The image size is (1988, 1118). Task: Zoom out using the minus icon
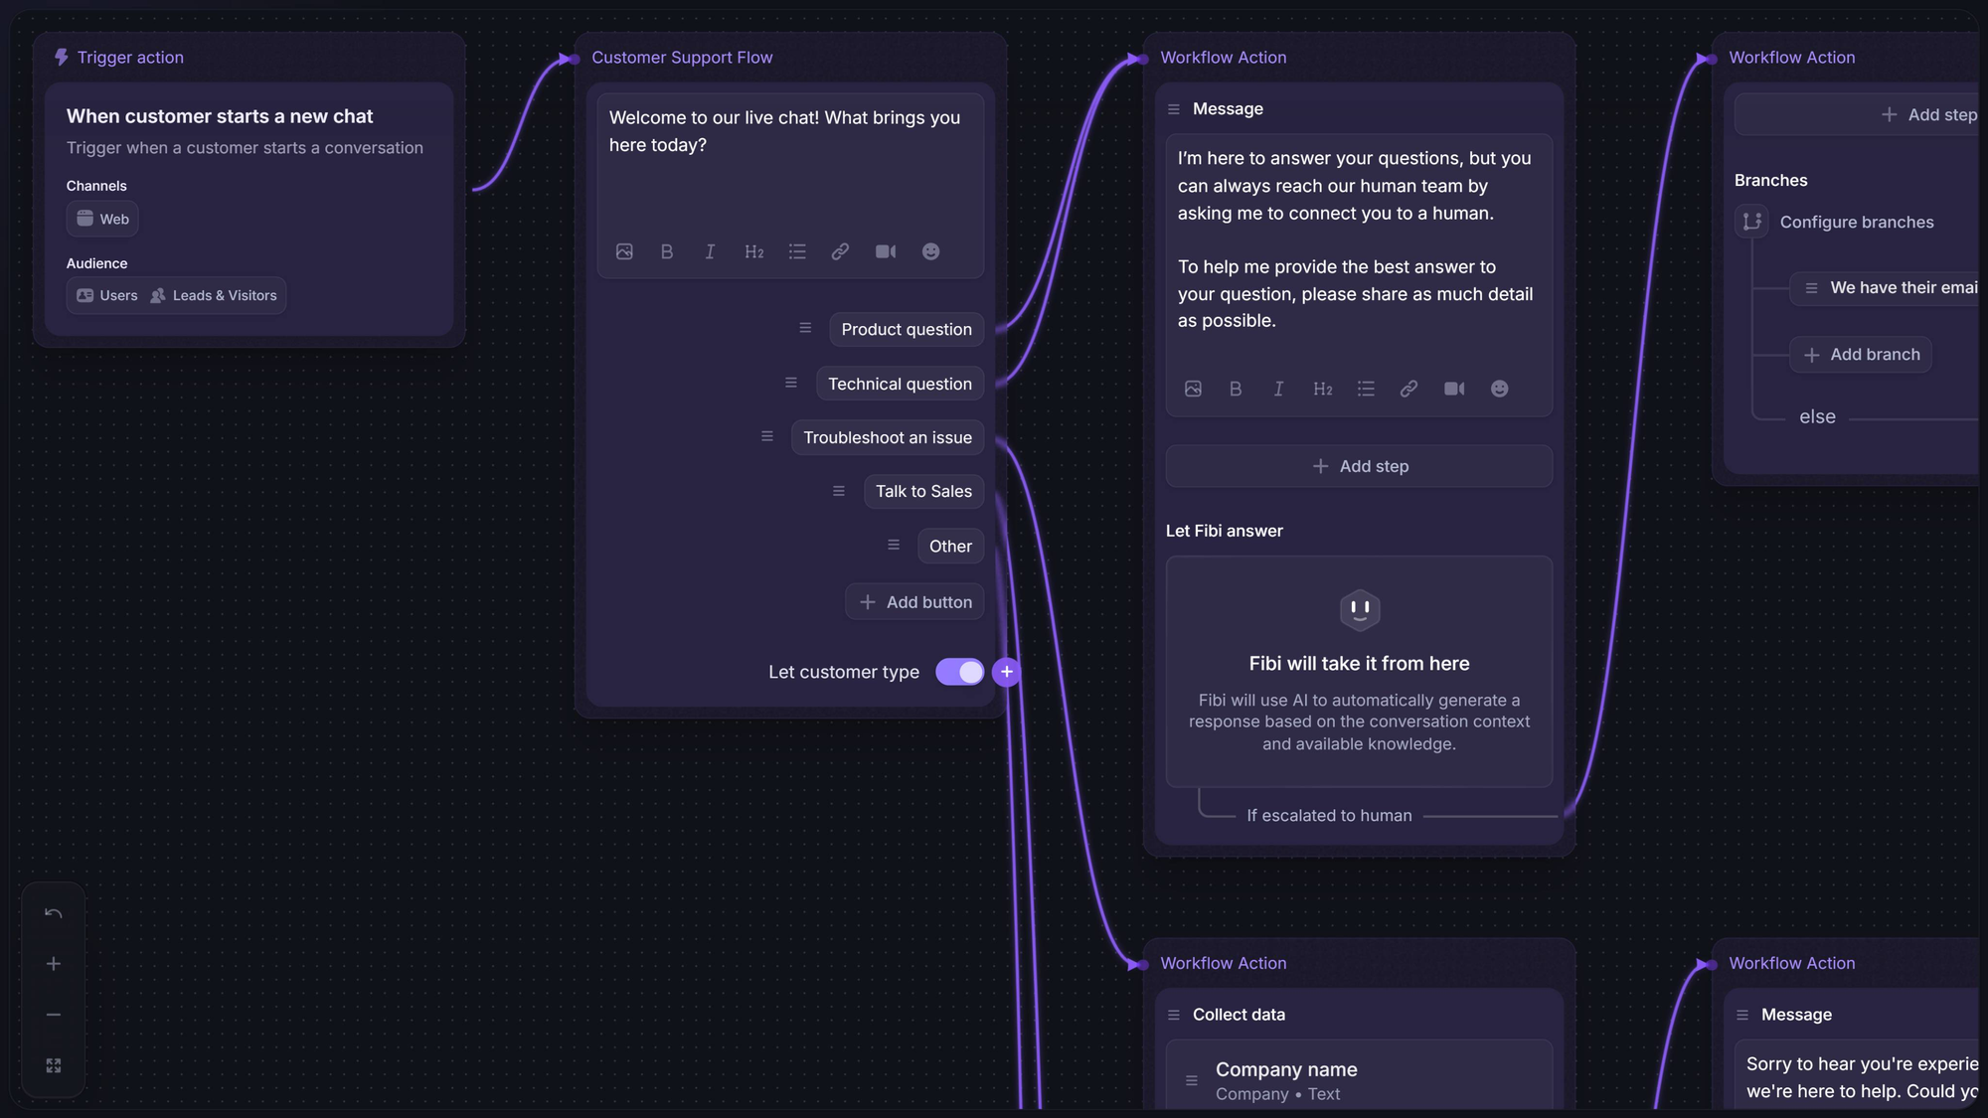[54, 1015]
